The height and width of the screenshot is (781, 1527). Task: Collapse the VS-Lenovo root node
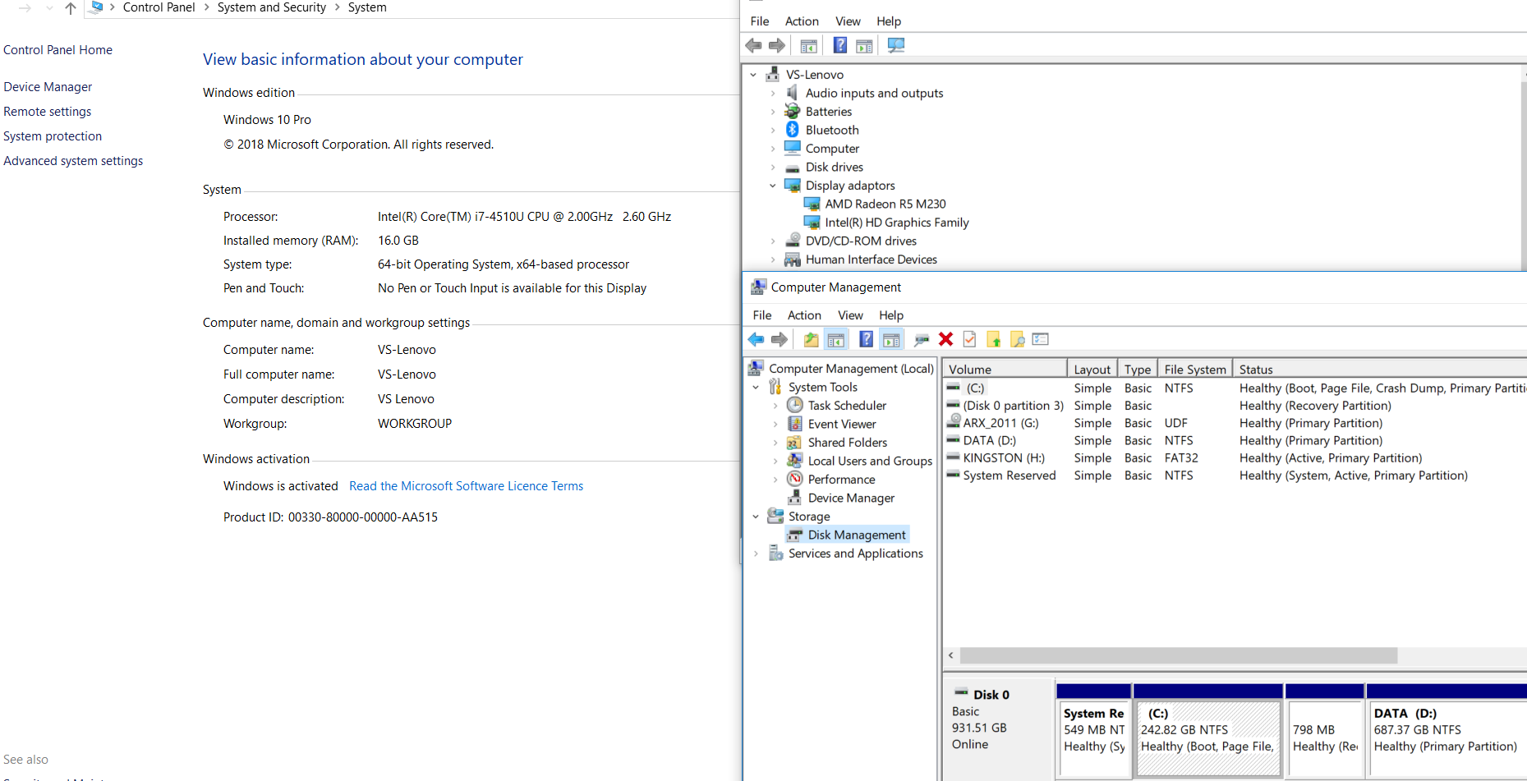pos(753,75)
